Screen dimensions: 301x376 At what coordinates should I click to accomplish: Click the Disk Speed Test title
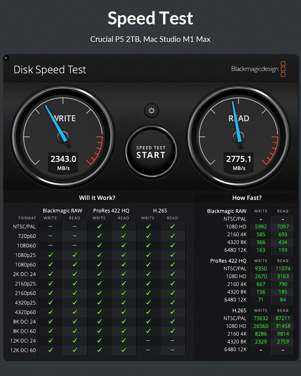tap(50, 70)
